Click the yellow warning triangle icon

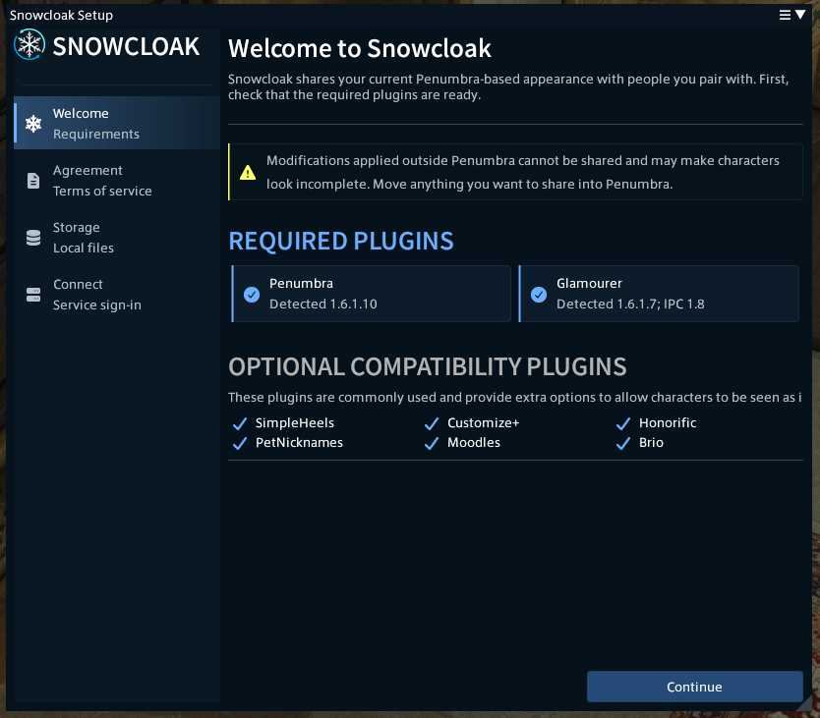[248, 173]
